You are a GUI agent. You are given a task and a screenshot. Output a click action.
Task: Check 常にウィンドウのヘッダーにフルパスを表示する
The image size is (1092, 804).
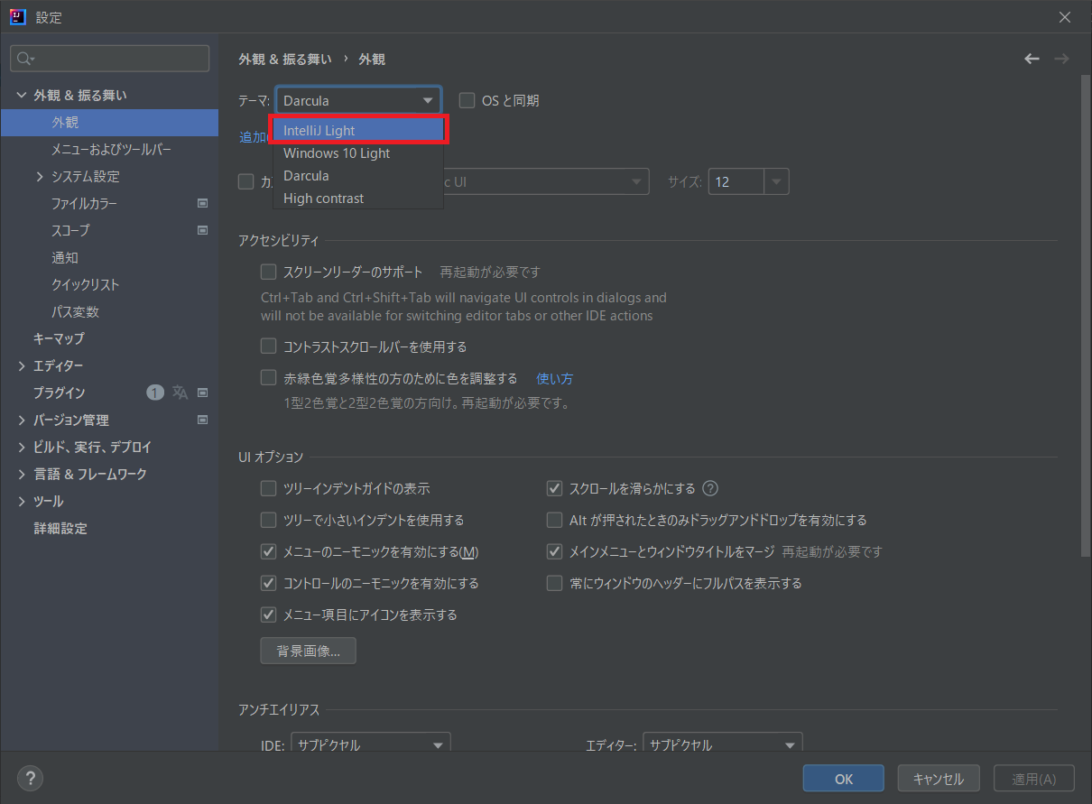[555, 583]
